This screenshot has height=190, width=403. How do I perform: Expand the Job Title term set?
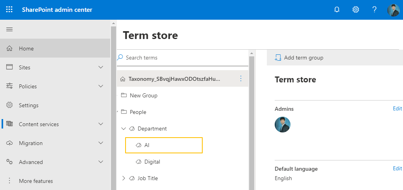point(124,178)
